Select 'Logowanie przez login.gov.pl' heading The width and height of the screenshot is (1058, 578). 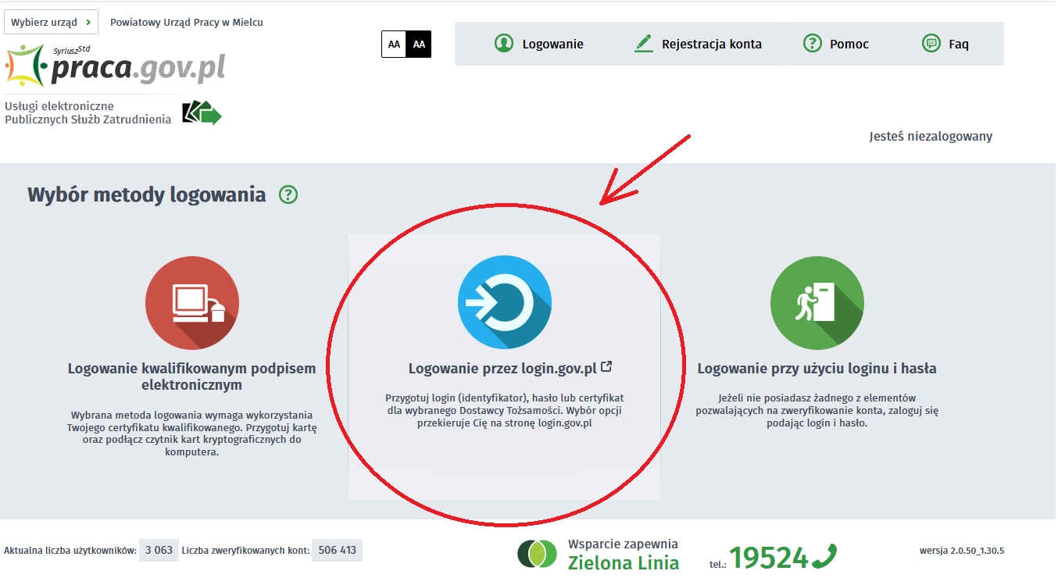502,368
